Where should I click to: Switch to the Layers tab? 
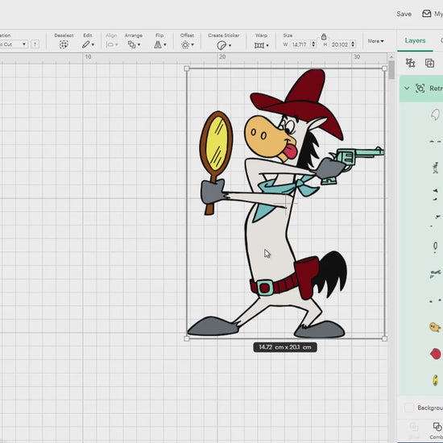(x=415, y=41)
